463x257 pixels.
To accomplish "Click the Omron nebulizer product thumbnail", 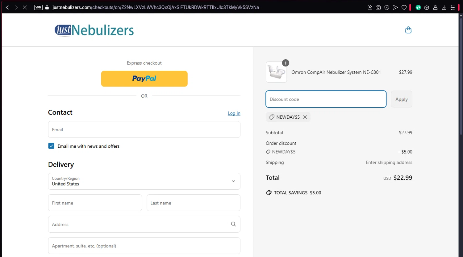I will click(276, 72).
